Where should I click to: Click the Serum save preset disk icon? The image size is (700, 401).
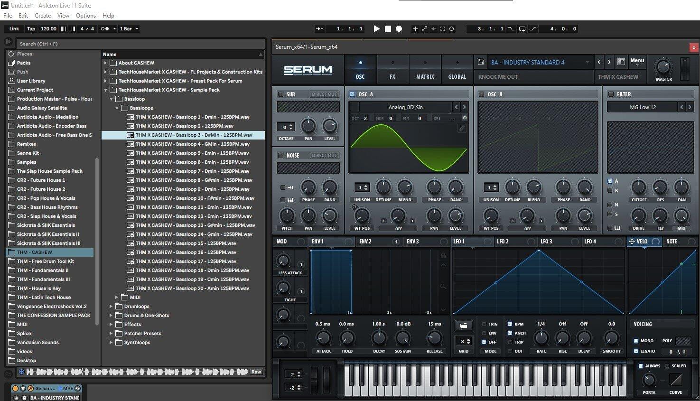(481, 62)
